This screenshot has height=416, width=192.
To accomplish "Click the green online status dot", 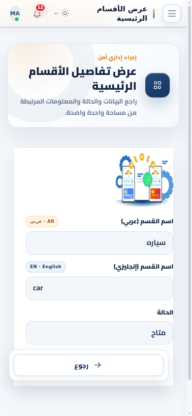I will pos(17,19).
